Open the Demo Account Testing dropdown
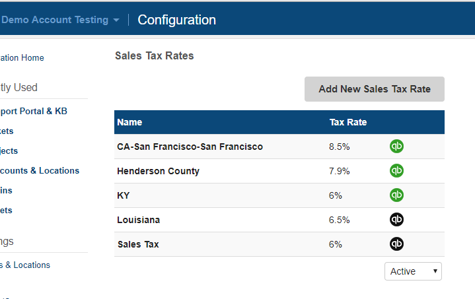The width and height of the screenshot is (475, 299). 61,20
